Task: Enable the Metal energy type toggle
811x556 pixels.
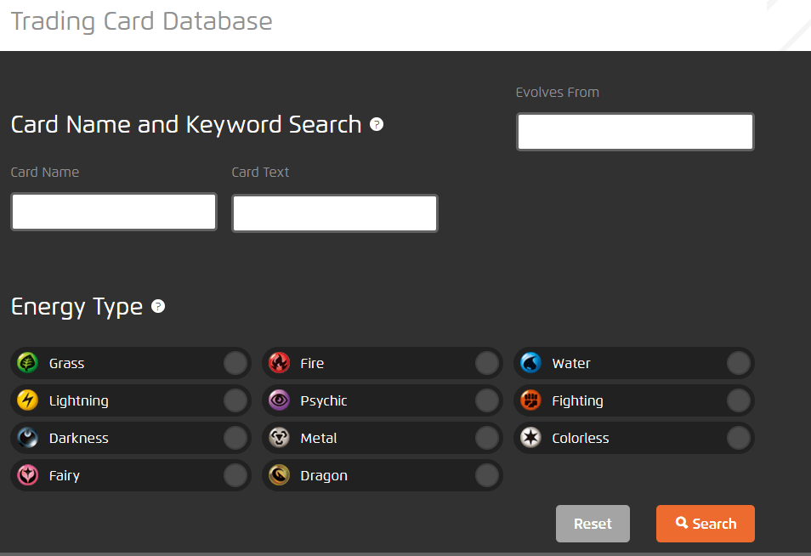Action: [486, 438]
